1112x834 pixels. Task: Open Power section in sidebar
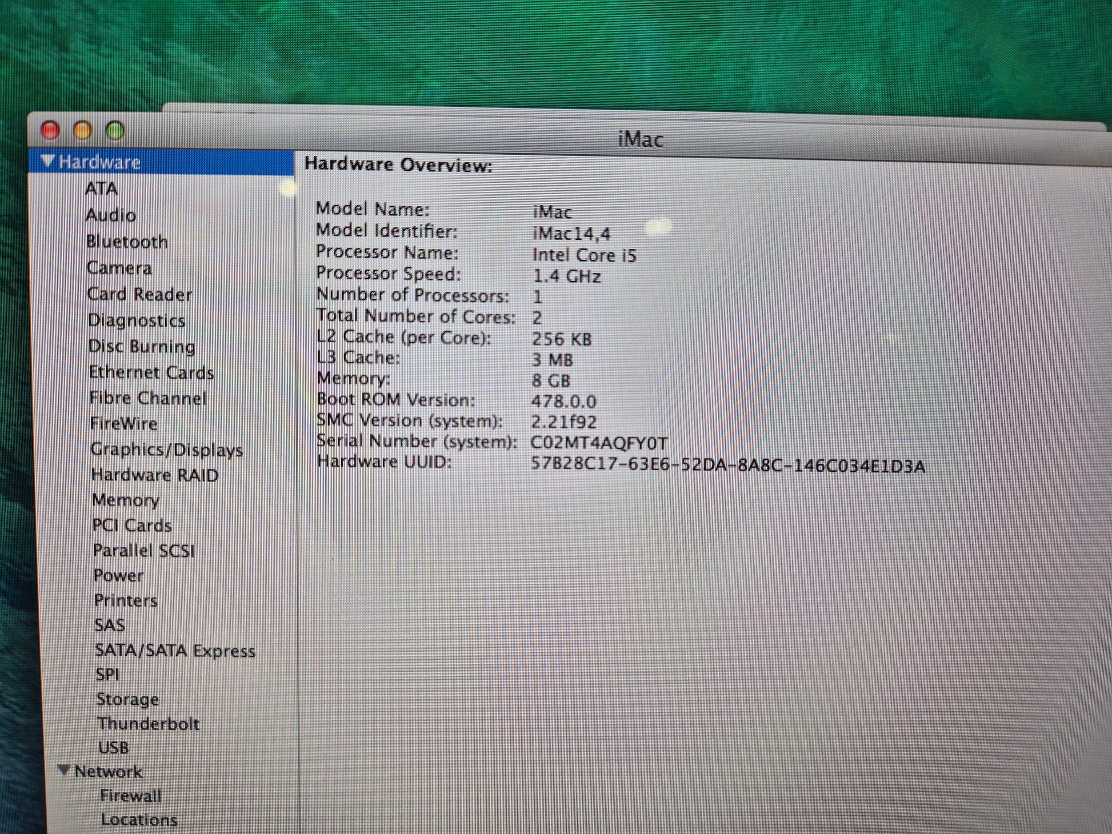[x=118, y=575]
